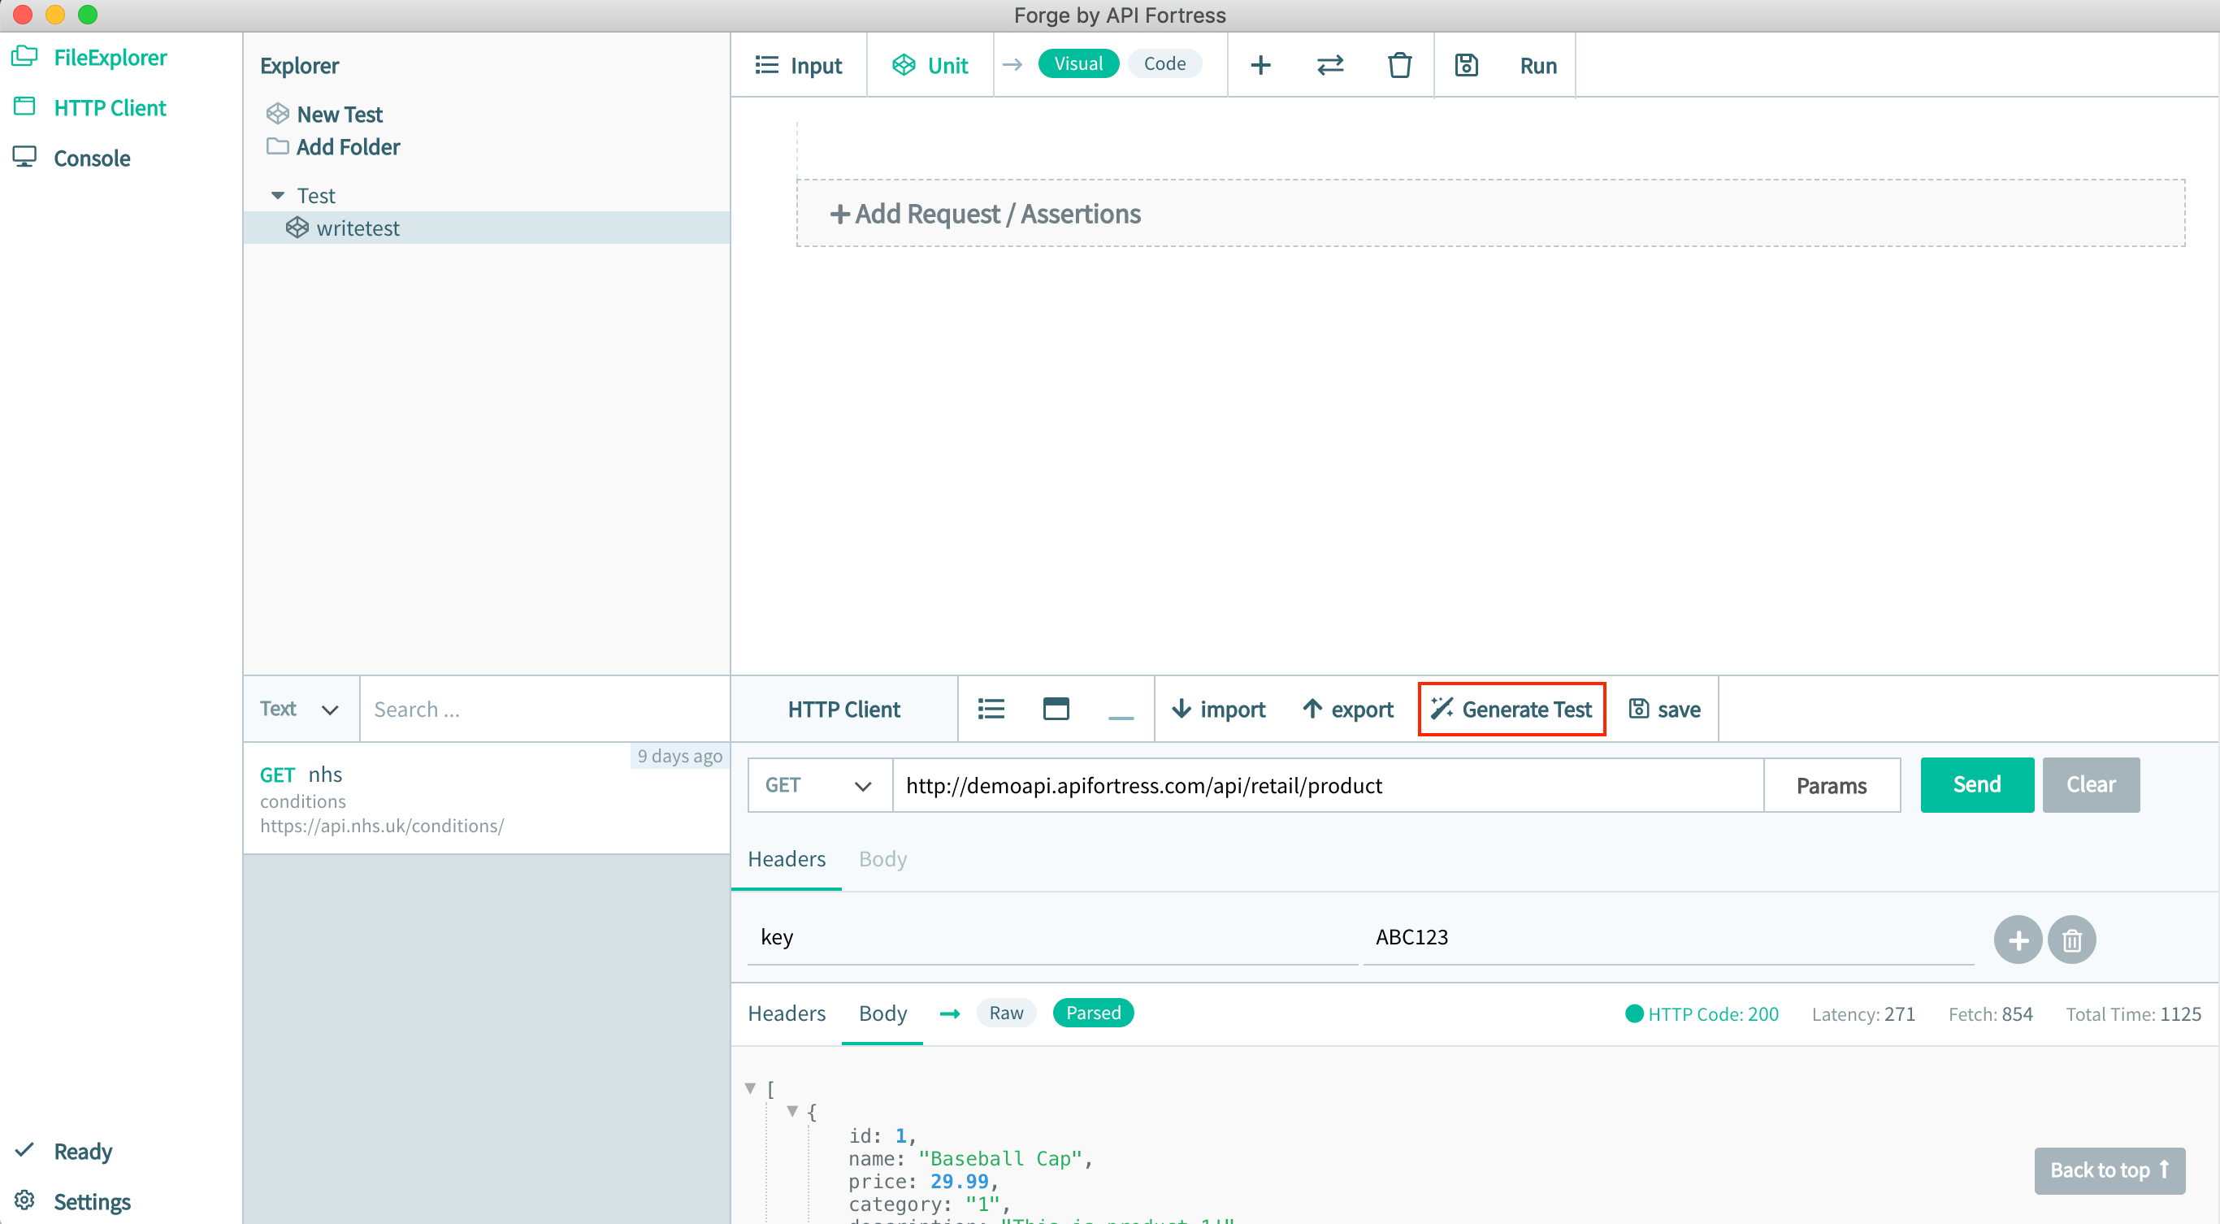2220x1224 pixels.
Task: Click the Generate Test button
Action: pyautogui.click(x=1511, y=709)
